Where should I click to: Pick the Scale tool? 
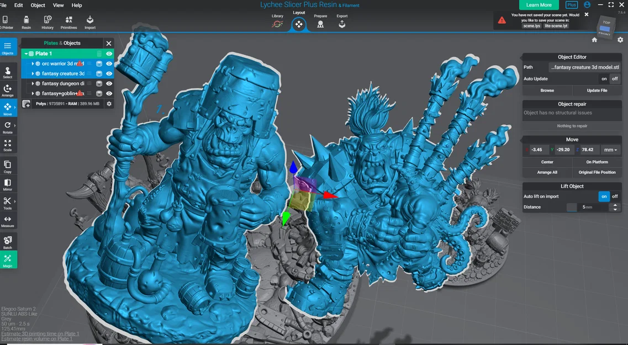click(x=8, y=145)
